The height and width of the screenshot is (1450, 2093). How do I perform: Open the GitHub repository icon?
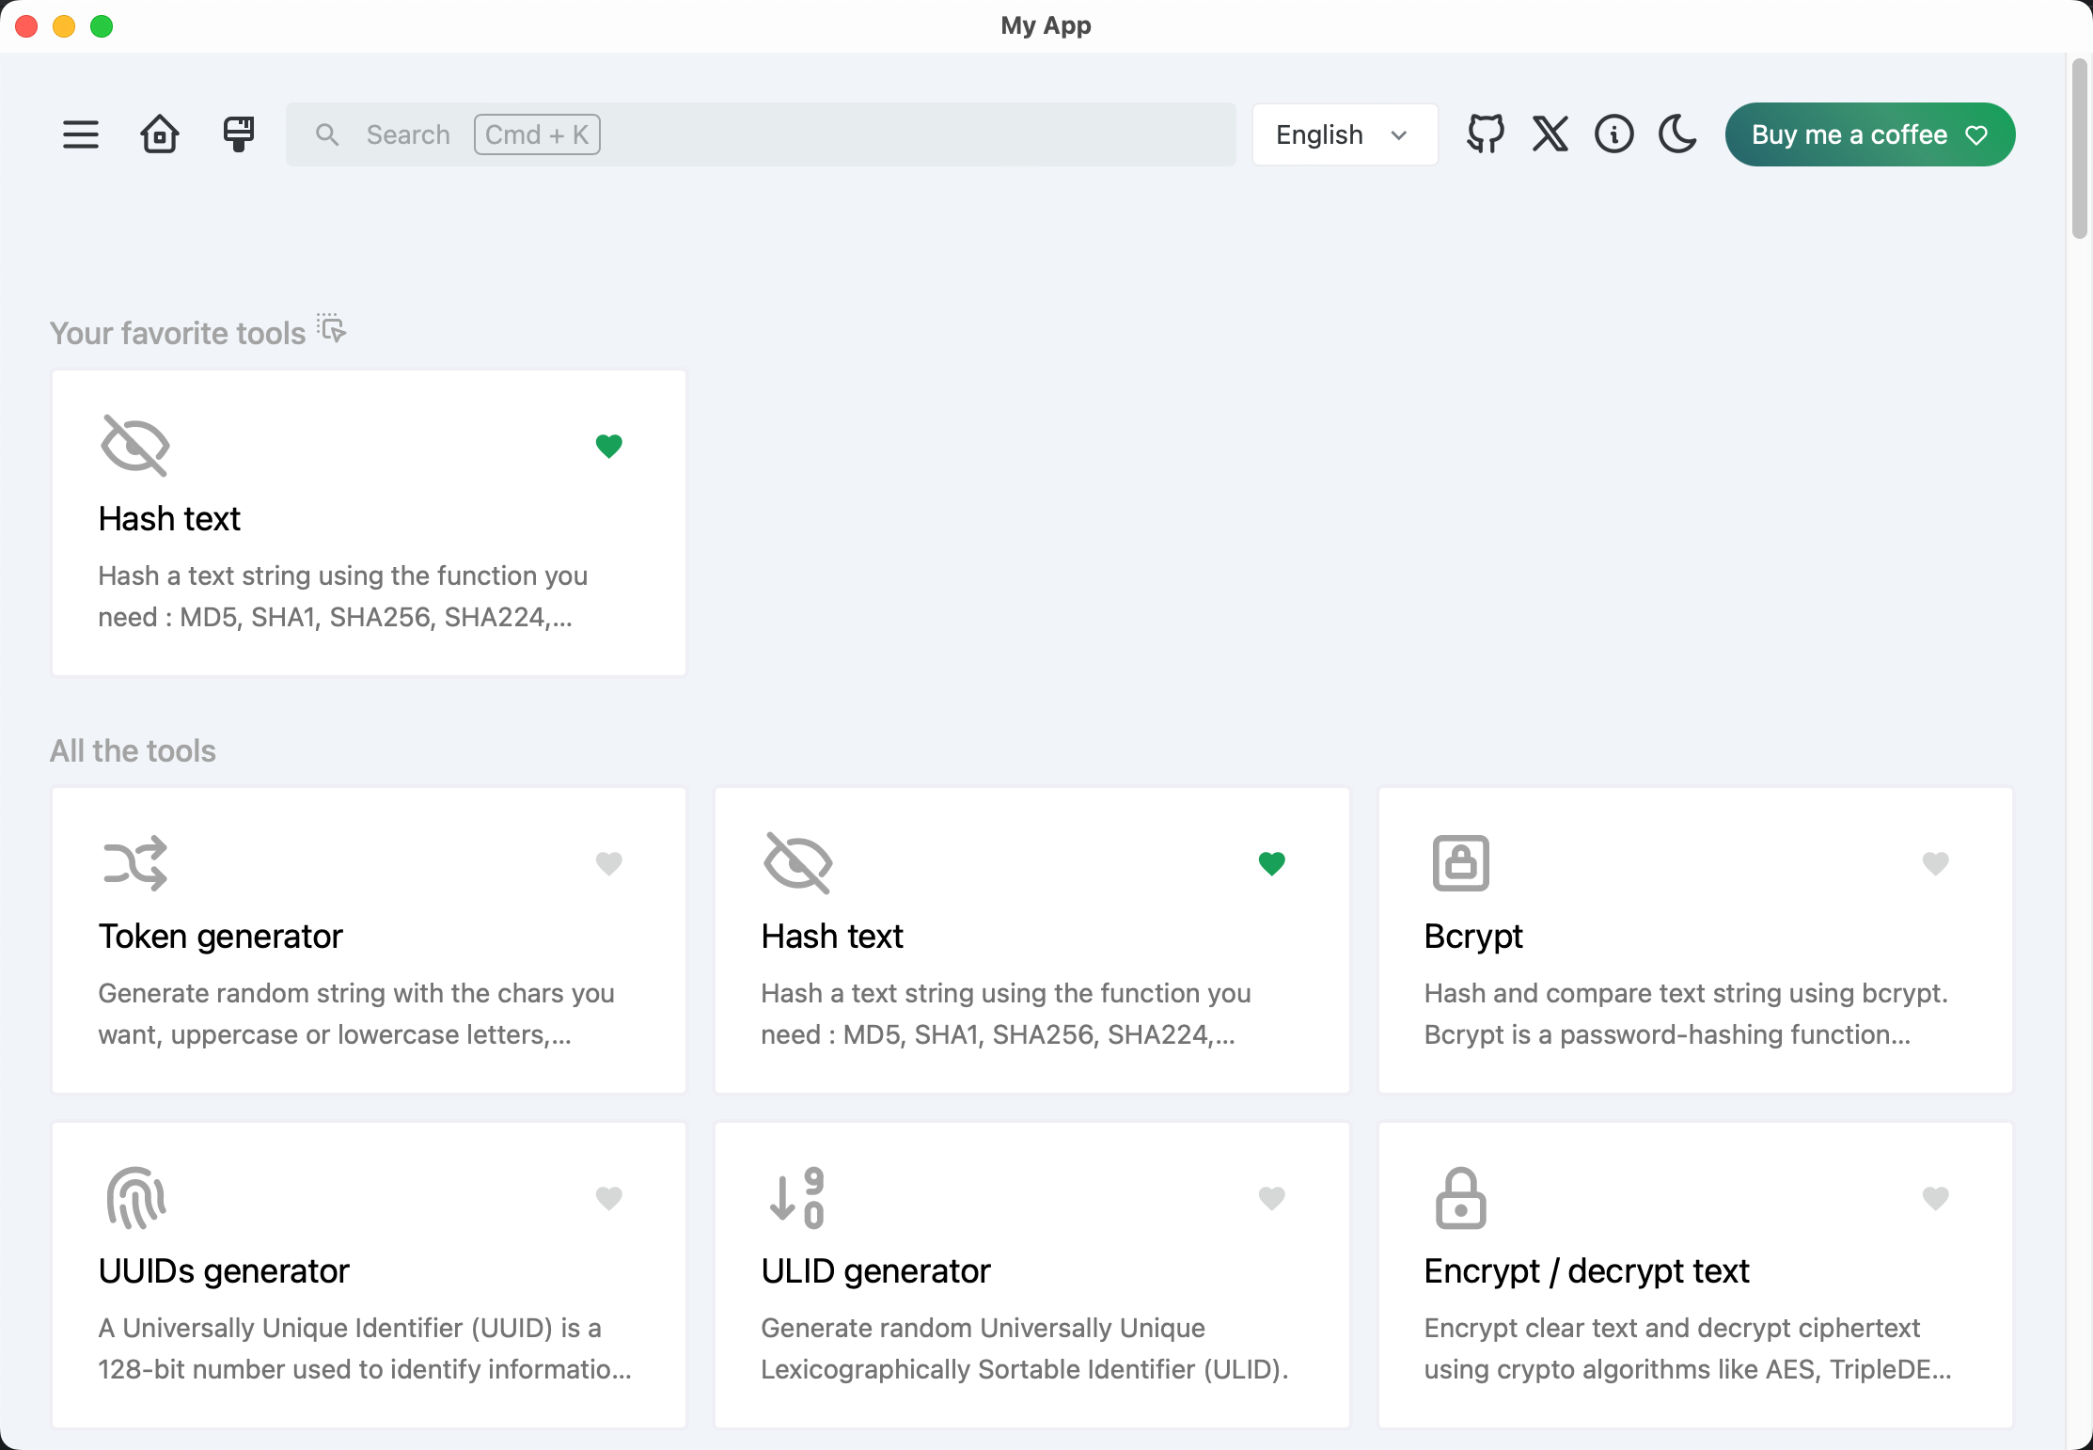pyautogui.click(x=1486, y=134)
